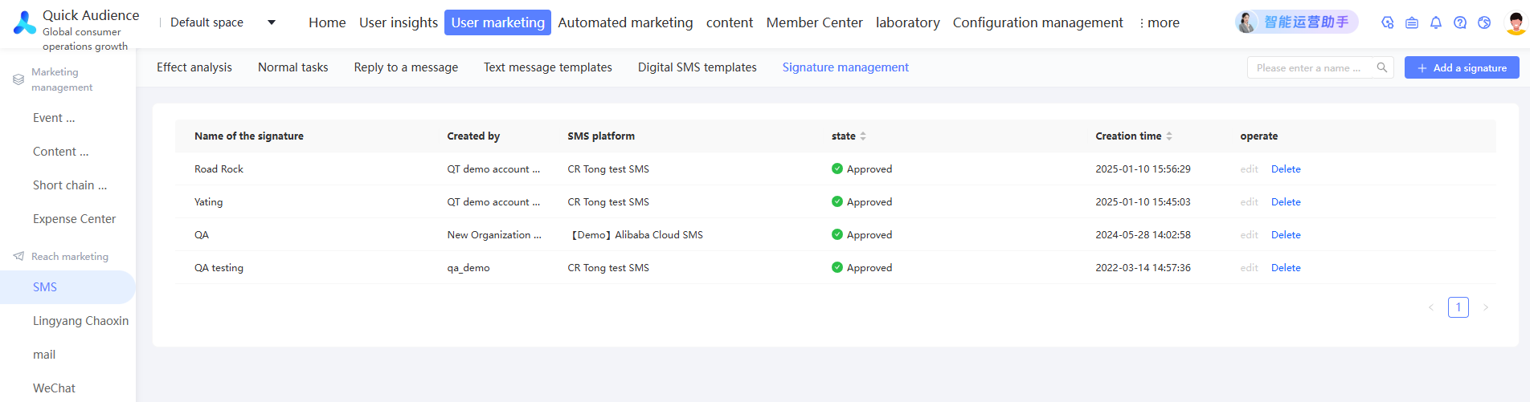
Task: Select the Signature management tab
Action: pos(845,67)
